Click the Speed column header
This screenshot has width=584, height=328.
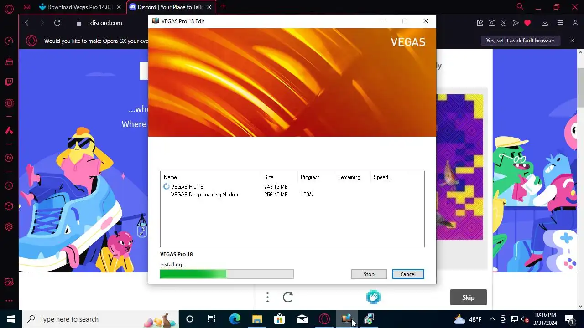(388, 177)
